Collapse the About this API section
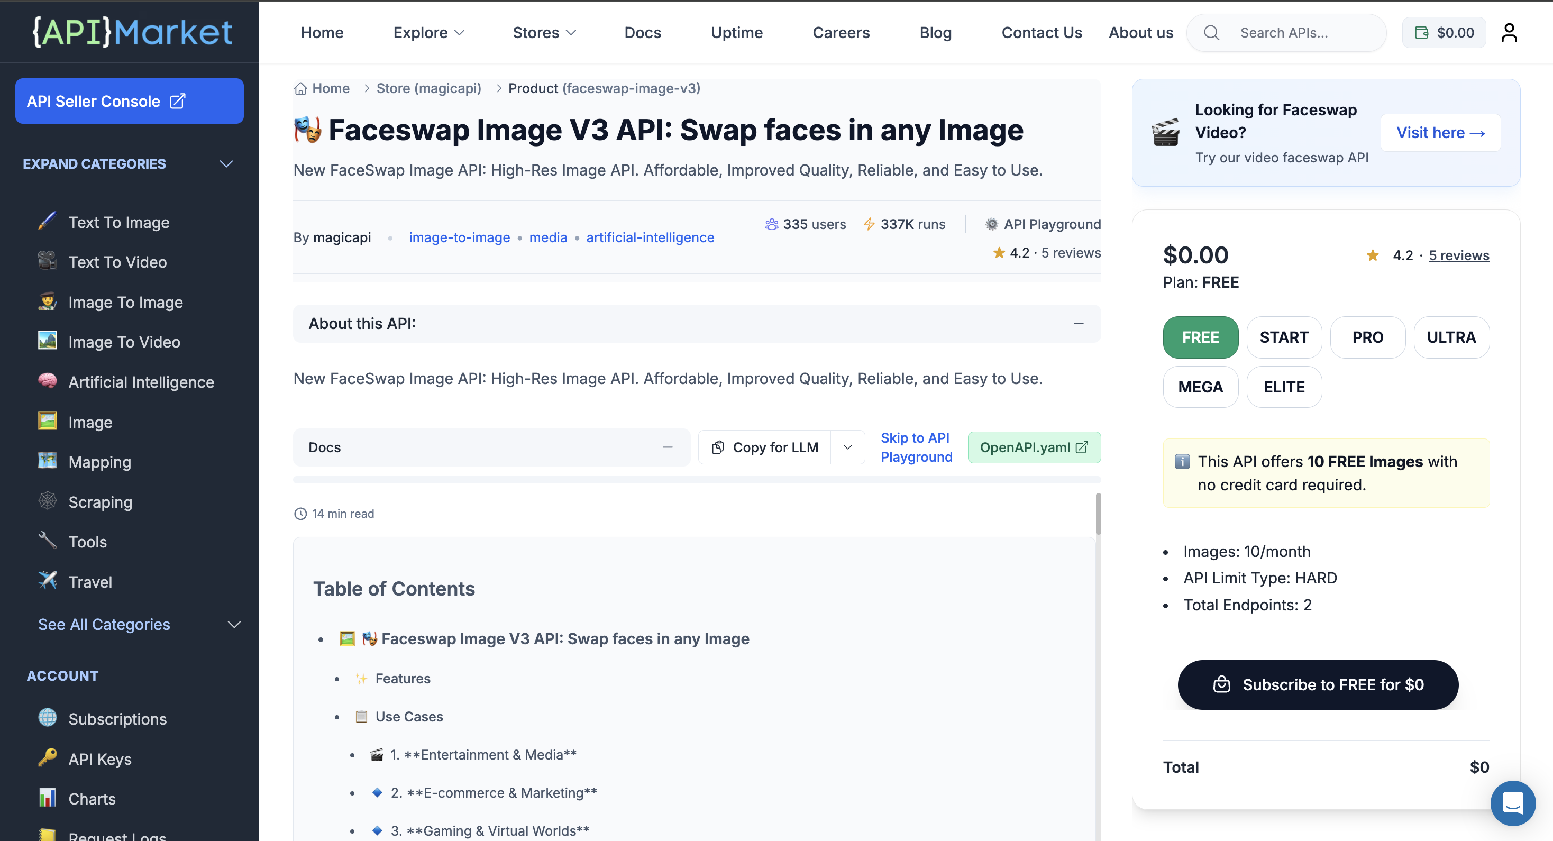 (1078, 324)
